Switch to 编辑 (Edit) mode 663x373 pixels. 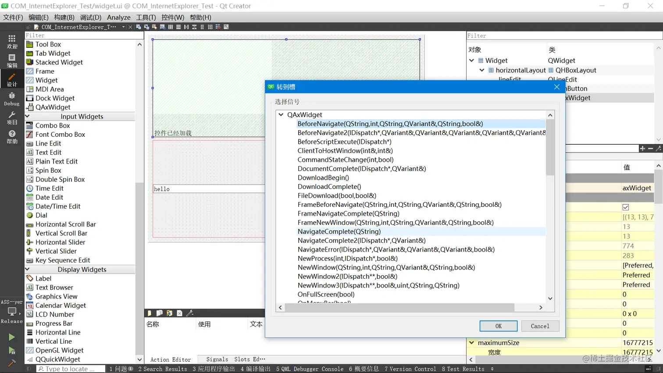click(12, 60)
